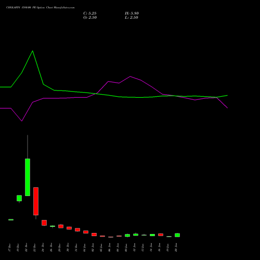Select the '09 Jan' date label

pyautogui.click(x=126, y=248)
